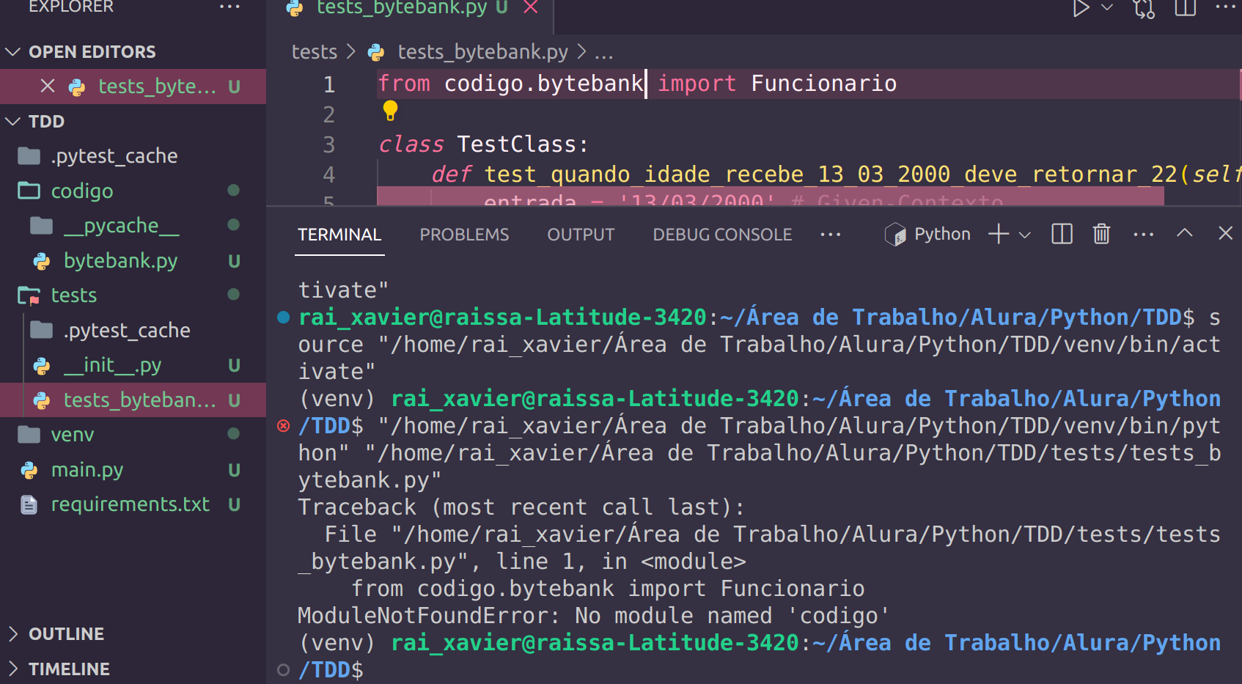Expand the __pycache__ folder
Screen dimensions: 1242x684
click(x=121, y=226)
